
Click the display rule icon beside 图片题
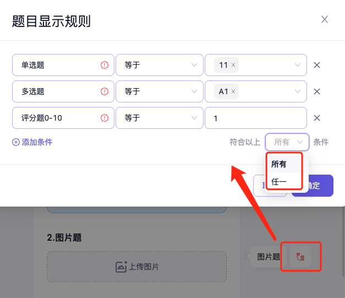click(300, 257)
